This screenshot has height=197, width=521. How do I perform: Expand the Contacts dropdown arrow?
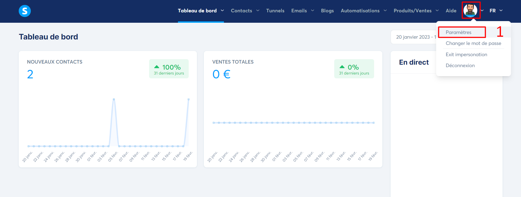pos(258,10)
